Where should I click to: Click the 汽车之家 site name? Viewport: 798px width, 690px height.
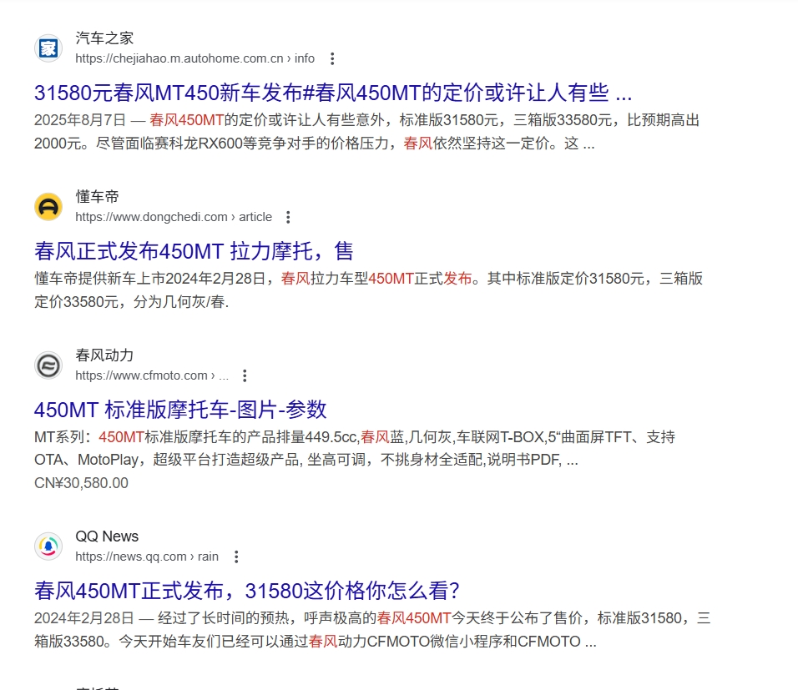(104, 38)
